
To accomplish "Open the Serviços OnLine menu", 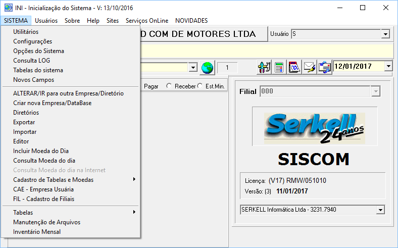I will pos(147,21).
